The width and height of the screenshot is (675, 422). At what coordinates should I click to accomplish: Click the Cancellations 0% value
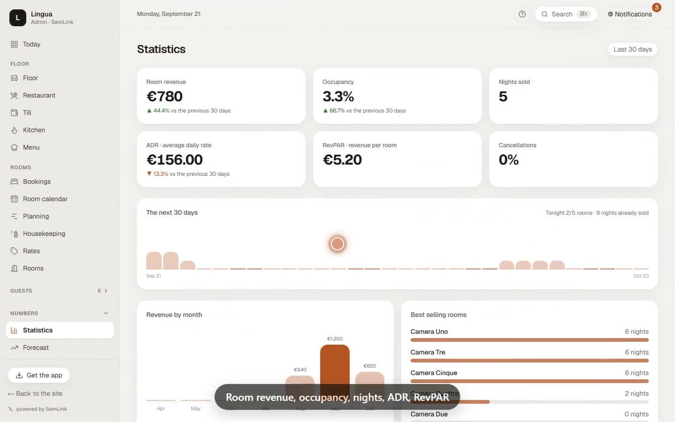click(x=509, y=160)
